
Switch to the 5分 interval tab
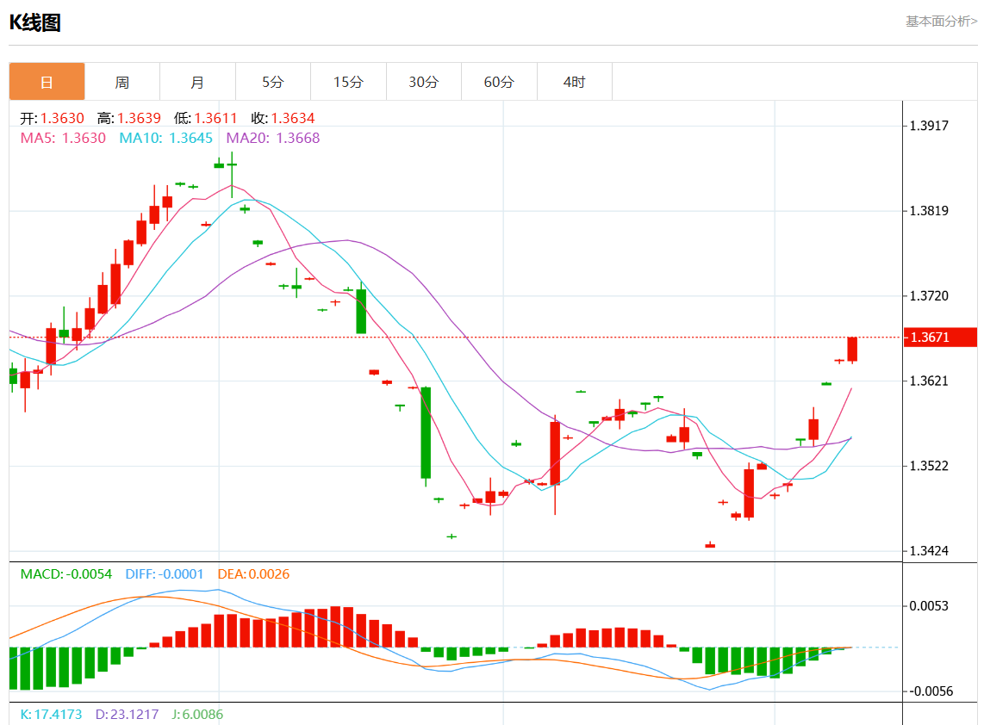[x=272, y=82]
